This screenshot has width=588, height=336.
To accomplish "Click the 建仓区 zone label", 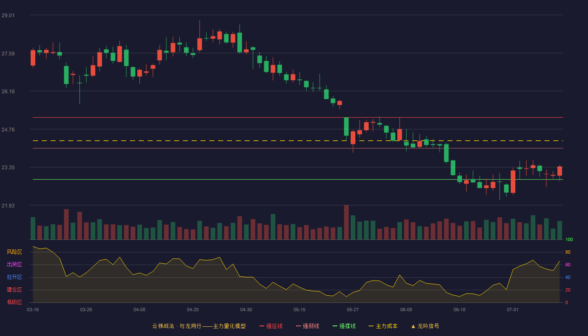I will pos(14,290).
